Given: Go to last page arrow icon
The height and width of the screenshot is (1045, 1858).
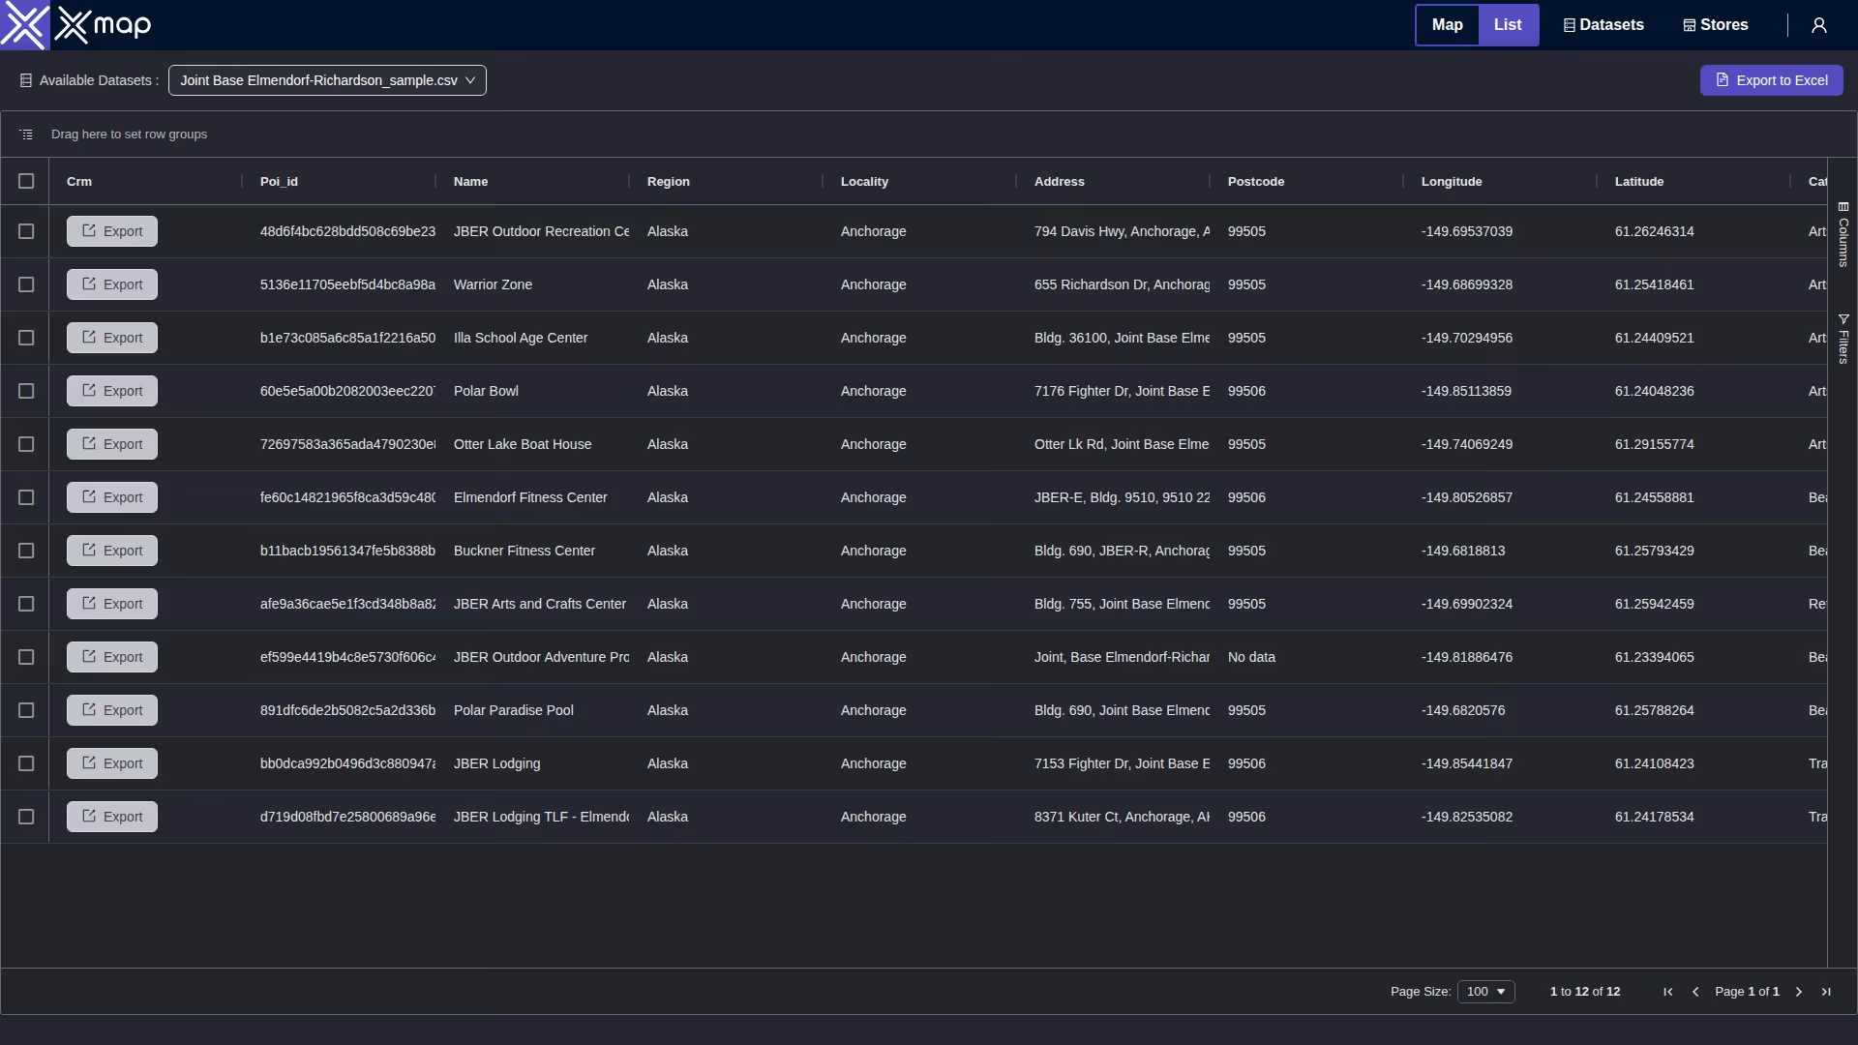Looking at the screenshot, I should click(x=1826, y=992).
